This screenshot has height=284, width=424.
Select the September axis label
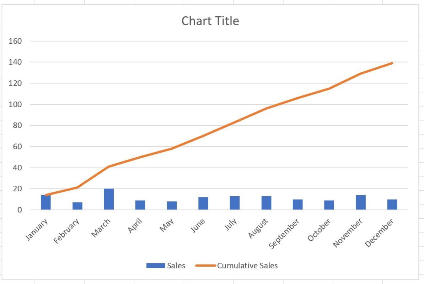tap(284, 233)
